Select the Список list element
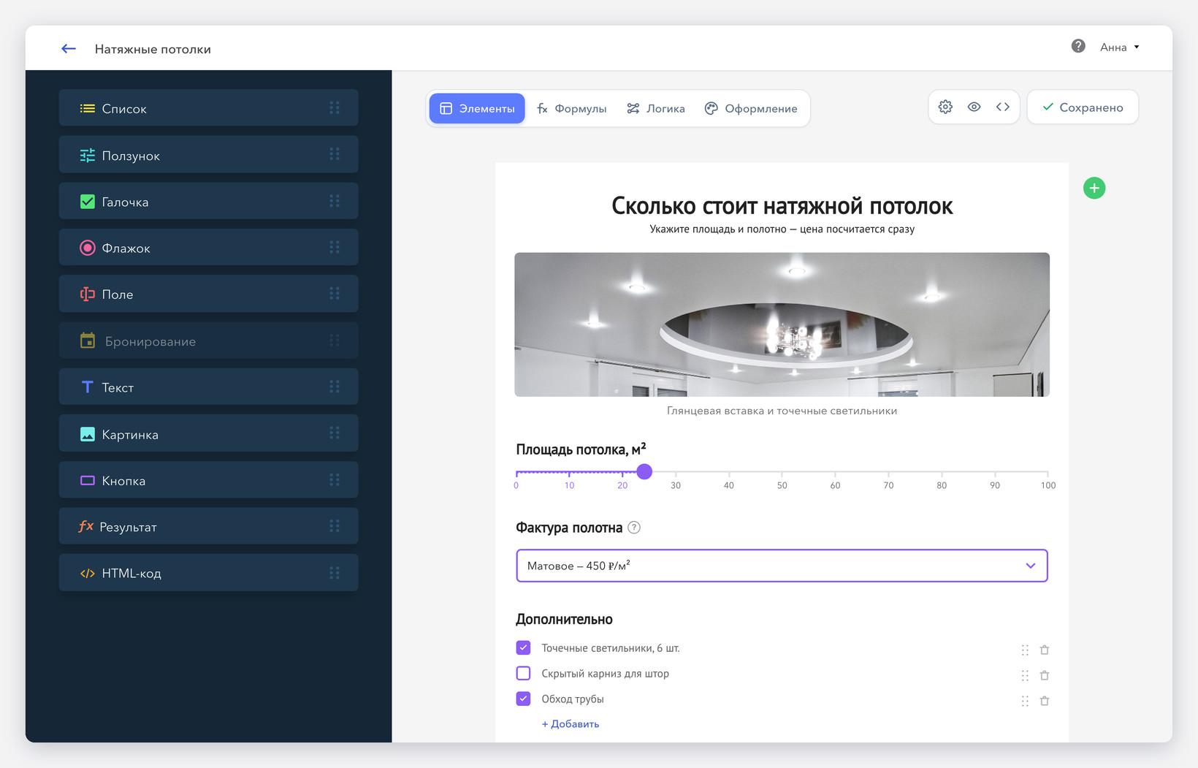1198x768 pixels. (x=208, y=108)
